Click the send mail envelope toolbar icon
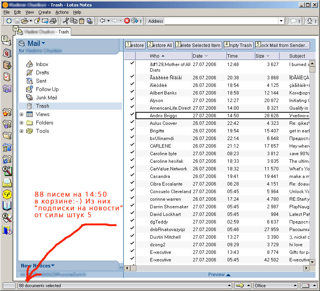Image resolution: width=320 pixels, height=291 pixels. [45, 21]
